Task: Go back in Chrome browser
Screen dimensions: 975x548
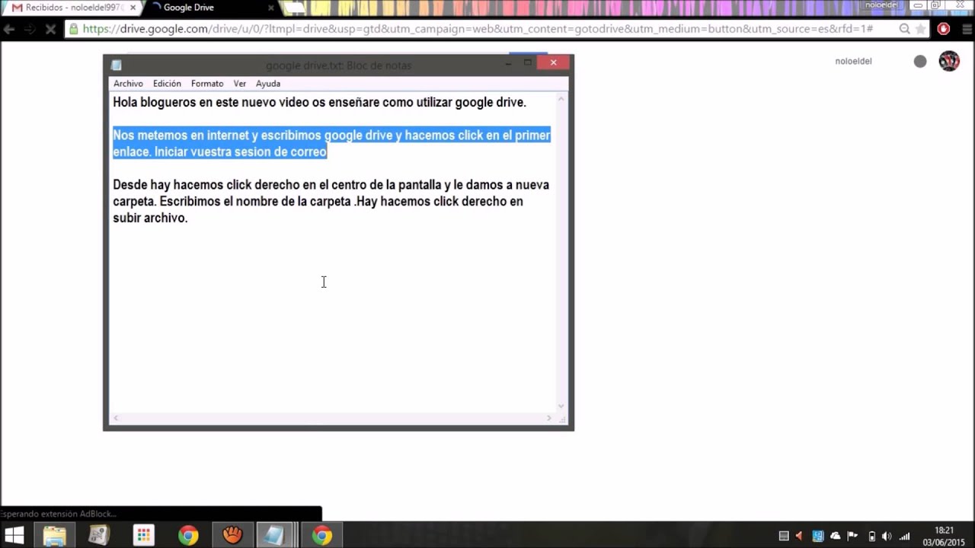Action: tap(9, 29)
